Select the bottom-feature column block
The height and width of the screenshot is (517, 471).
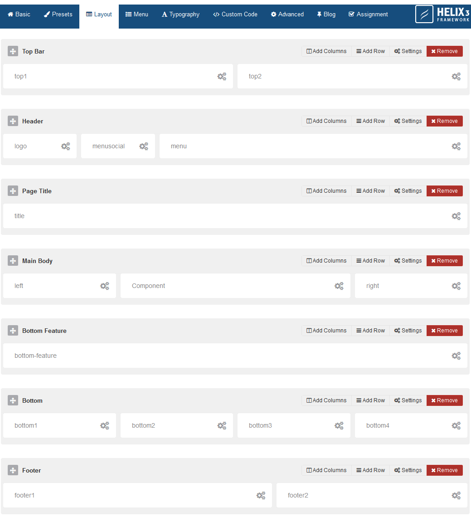[x=235, y=356]
